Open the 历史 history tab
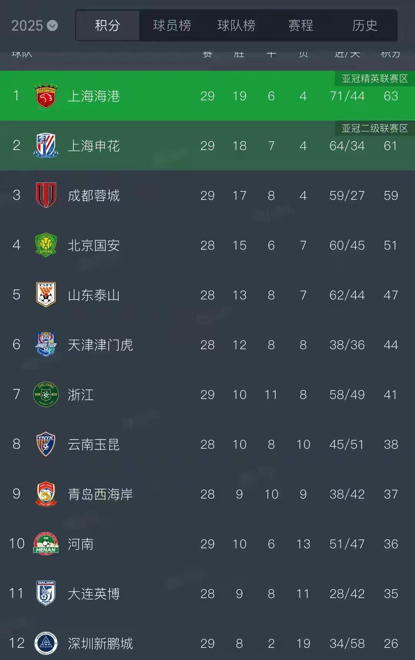The width and height of the screenshot is (415, 660). point(365,26)
